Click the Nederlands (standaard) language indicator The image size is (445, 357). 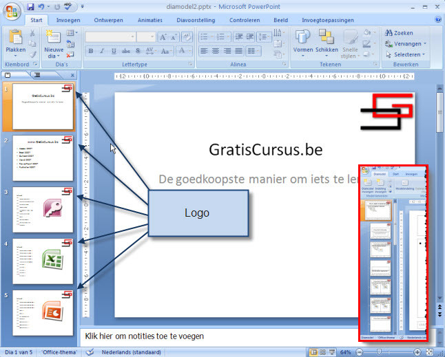click(x=132, y=352)
